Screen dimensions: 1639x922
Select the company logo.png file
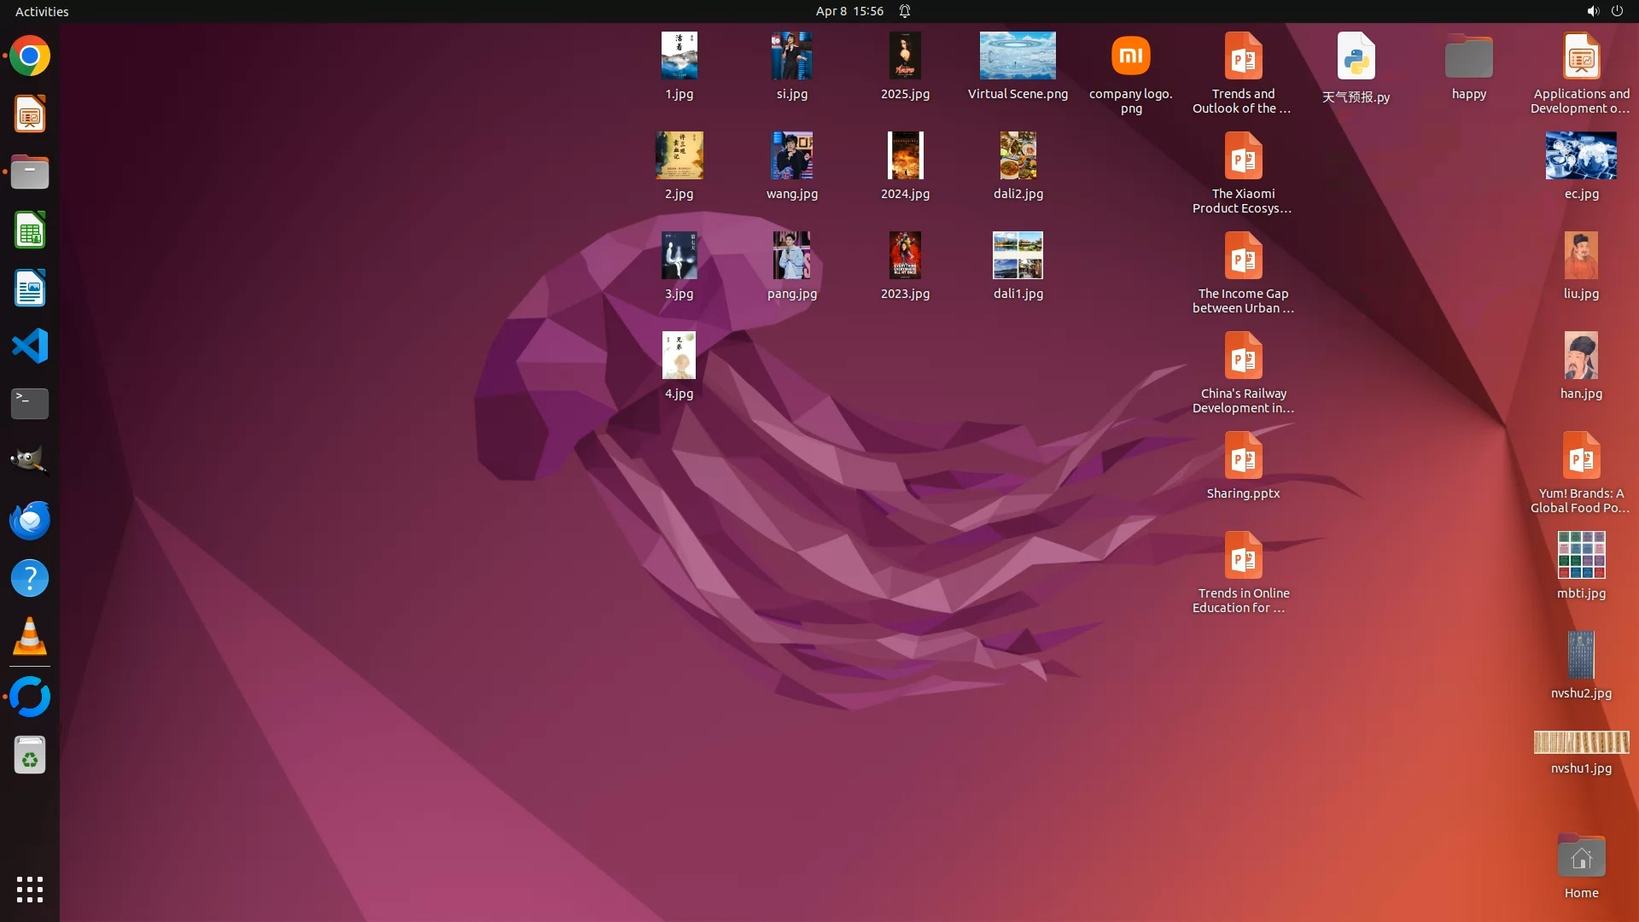[x=1130, y=56]
